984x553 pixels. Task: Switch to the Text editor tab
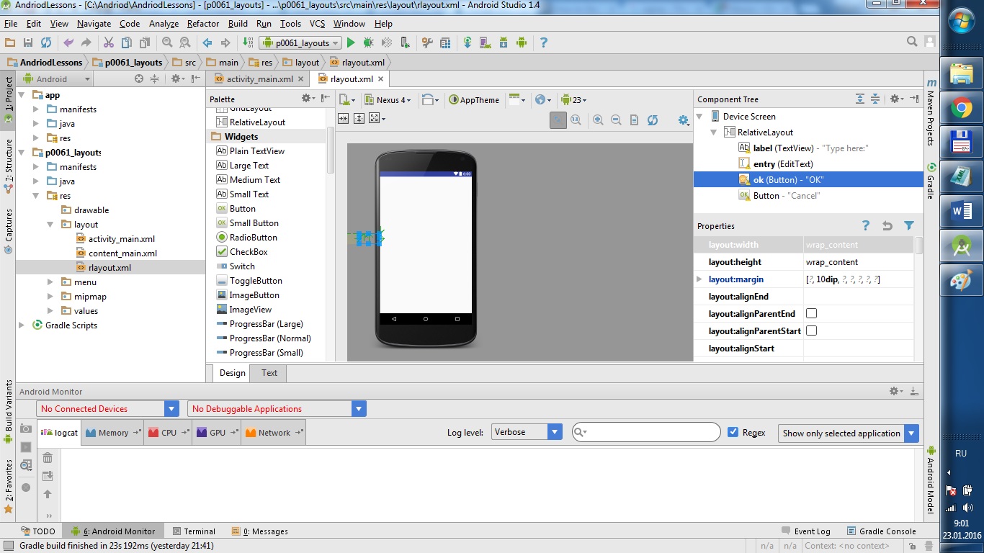[x=269, y=373]
